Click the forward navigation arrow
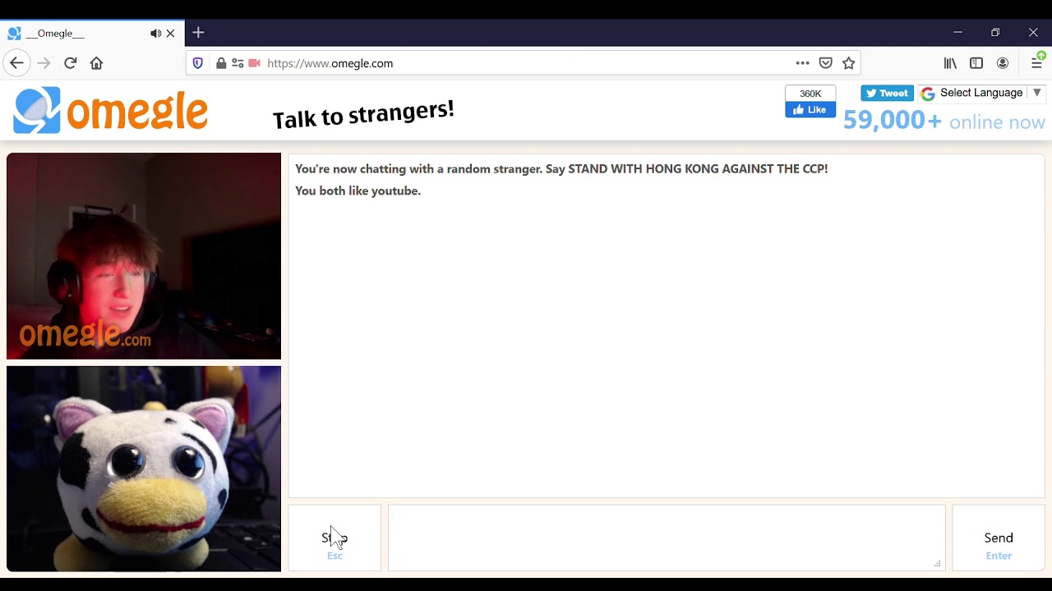1052x591 pixels. [x=44, y=63]
